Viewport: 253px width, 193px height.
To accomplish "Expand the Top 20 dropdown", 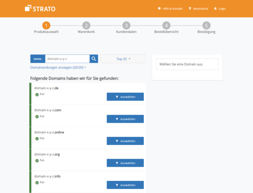I will (x=123, y=59).
